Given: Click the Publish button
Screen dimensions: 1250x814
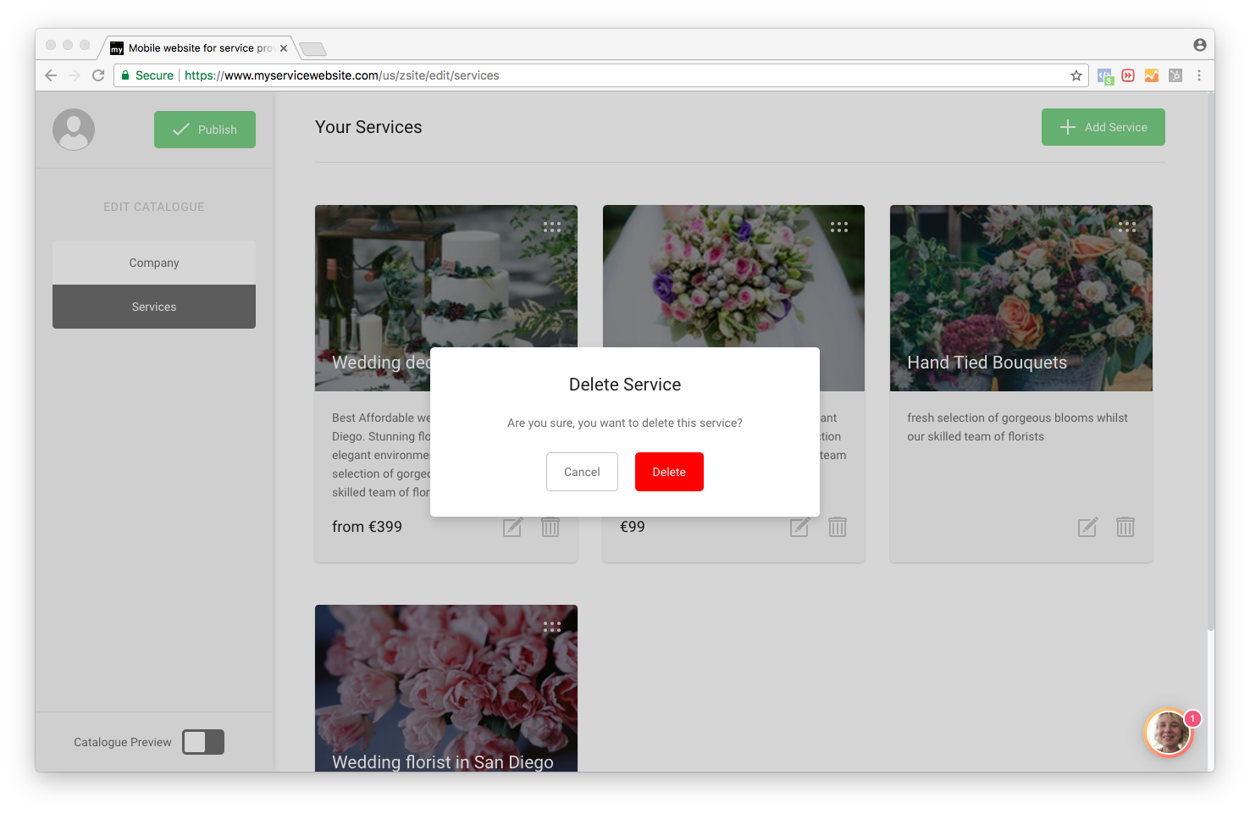Looking at the screenshot, I should click(205, 130).
